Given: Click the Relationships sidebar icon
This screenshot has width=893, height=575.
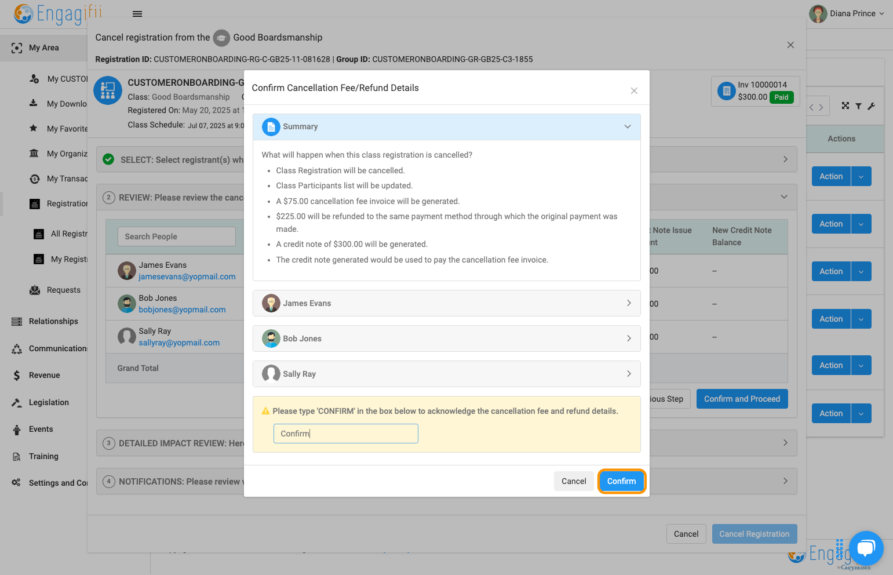Looking at the screenshot, I should (17, 322).
